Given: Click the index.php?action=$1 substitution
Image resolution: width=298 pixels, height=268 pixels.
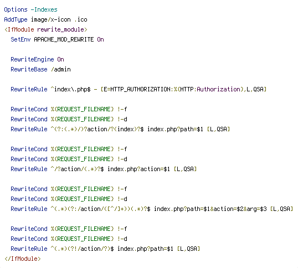Looking at the screenshot, I should (x=138, y=169).
